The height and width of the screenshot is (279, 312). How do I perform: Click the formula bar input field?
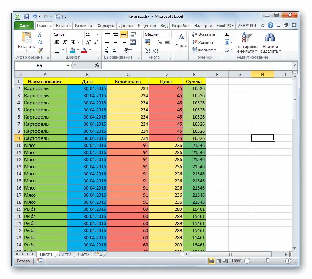(x=197, y=65)
